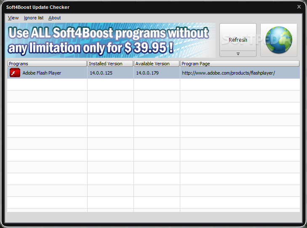Select installed version 14.0.0.125 cell

click(x=110, y=73)
